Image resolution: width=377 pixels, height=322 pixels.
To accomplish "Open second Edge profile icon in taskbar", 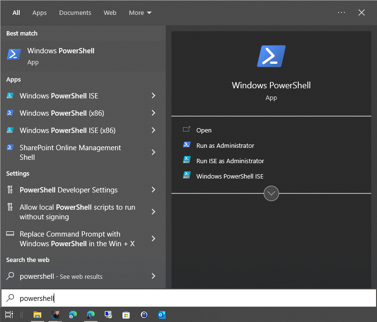I will pos(91,314).
